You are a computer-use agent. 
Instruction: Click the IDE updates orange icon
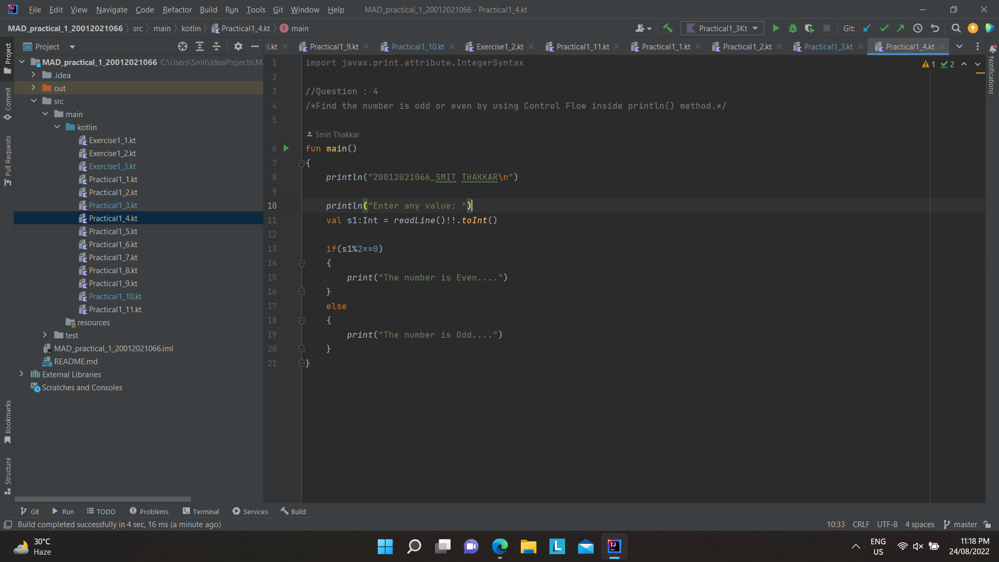[x=973, y=29]
